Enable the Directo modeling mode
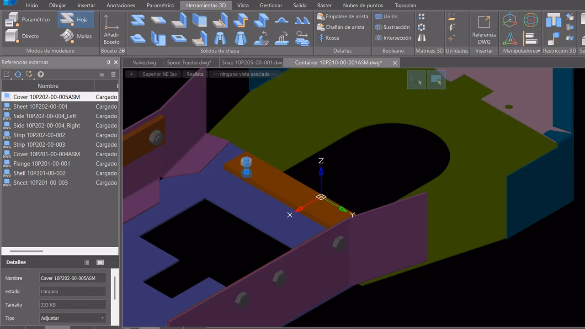The height and width of the screenshot is (329, 585). click(x=22, y=36)
